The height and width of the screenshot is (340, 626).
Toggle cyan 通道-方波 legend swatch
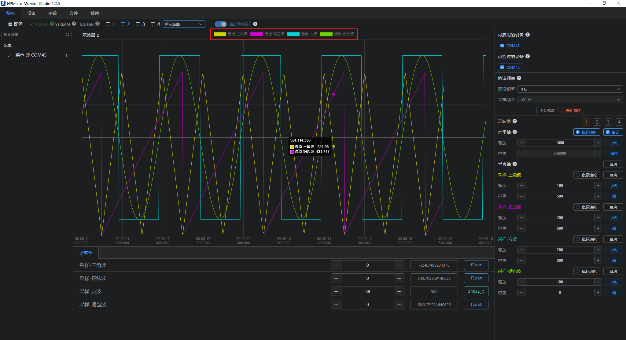click(293, 34)
